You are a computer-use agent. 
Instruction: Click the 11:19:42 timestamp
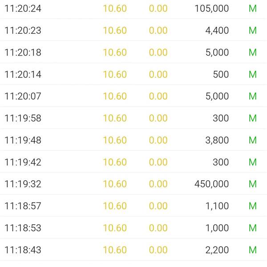point(23,162)
